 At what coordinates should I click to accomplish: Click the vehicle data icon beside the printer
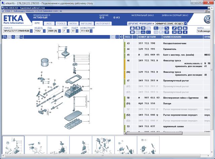tap(138, 28)
